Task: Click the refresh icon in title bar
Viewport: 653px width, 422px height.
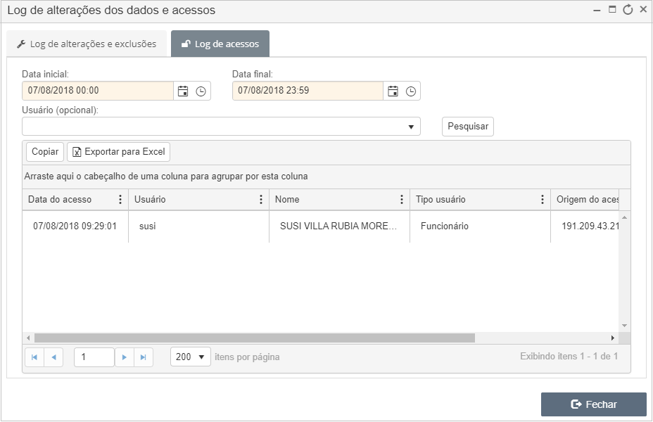Action: (x=628, y=10)
